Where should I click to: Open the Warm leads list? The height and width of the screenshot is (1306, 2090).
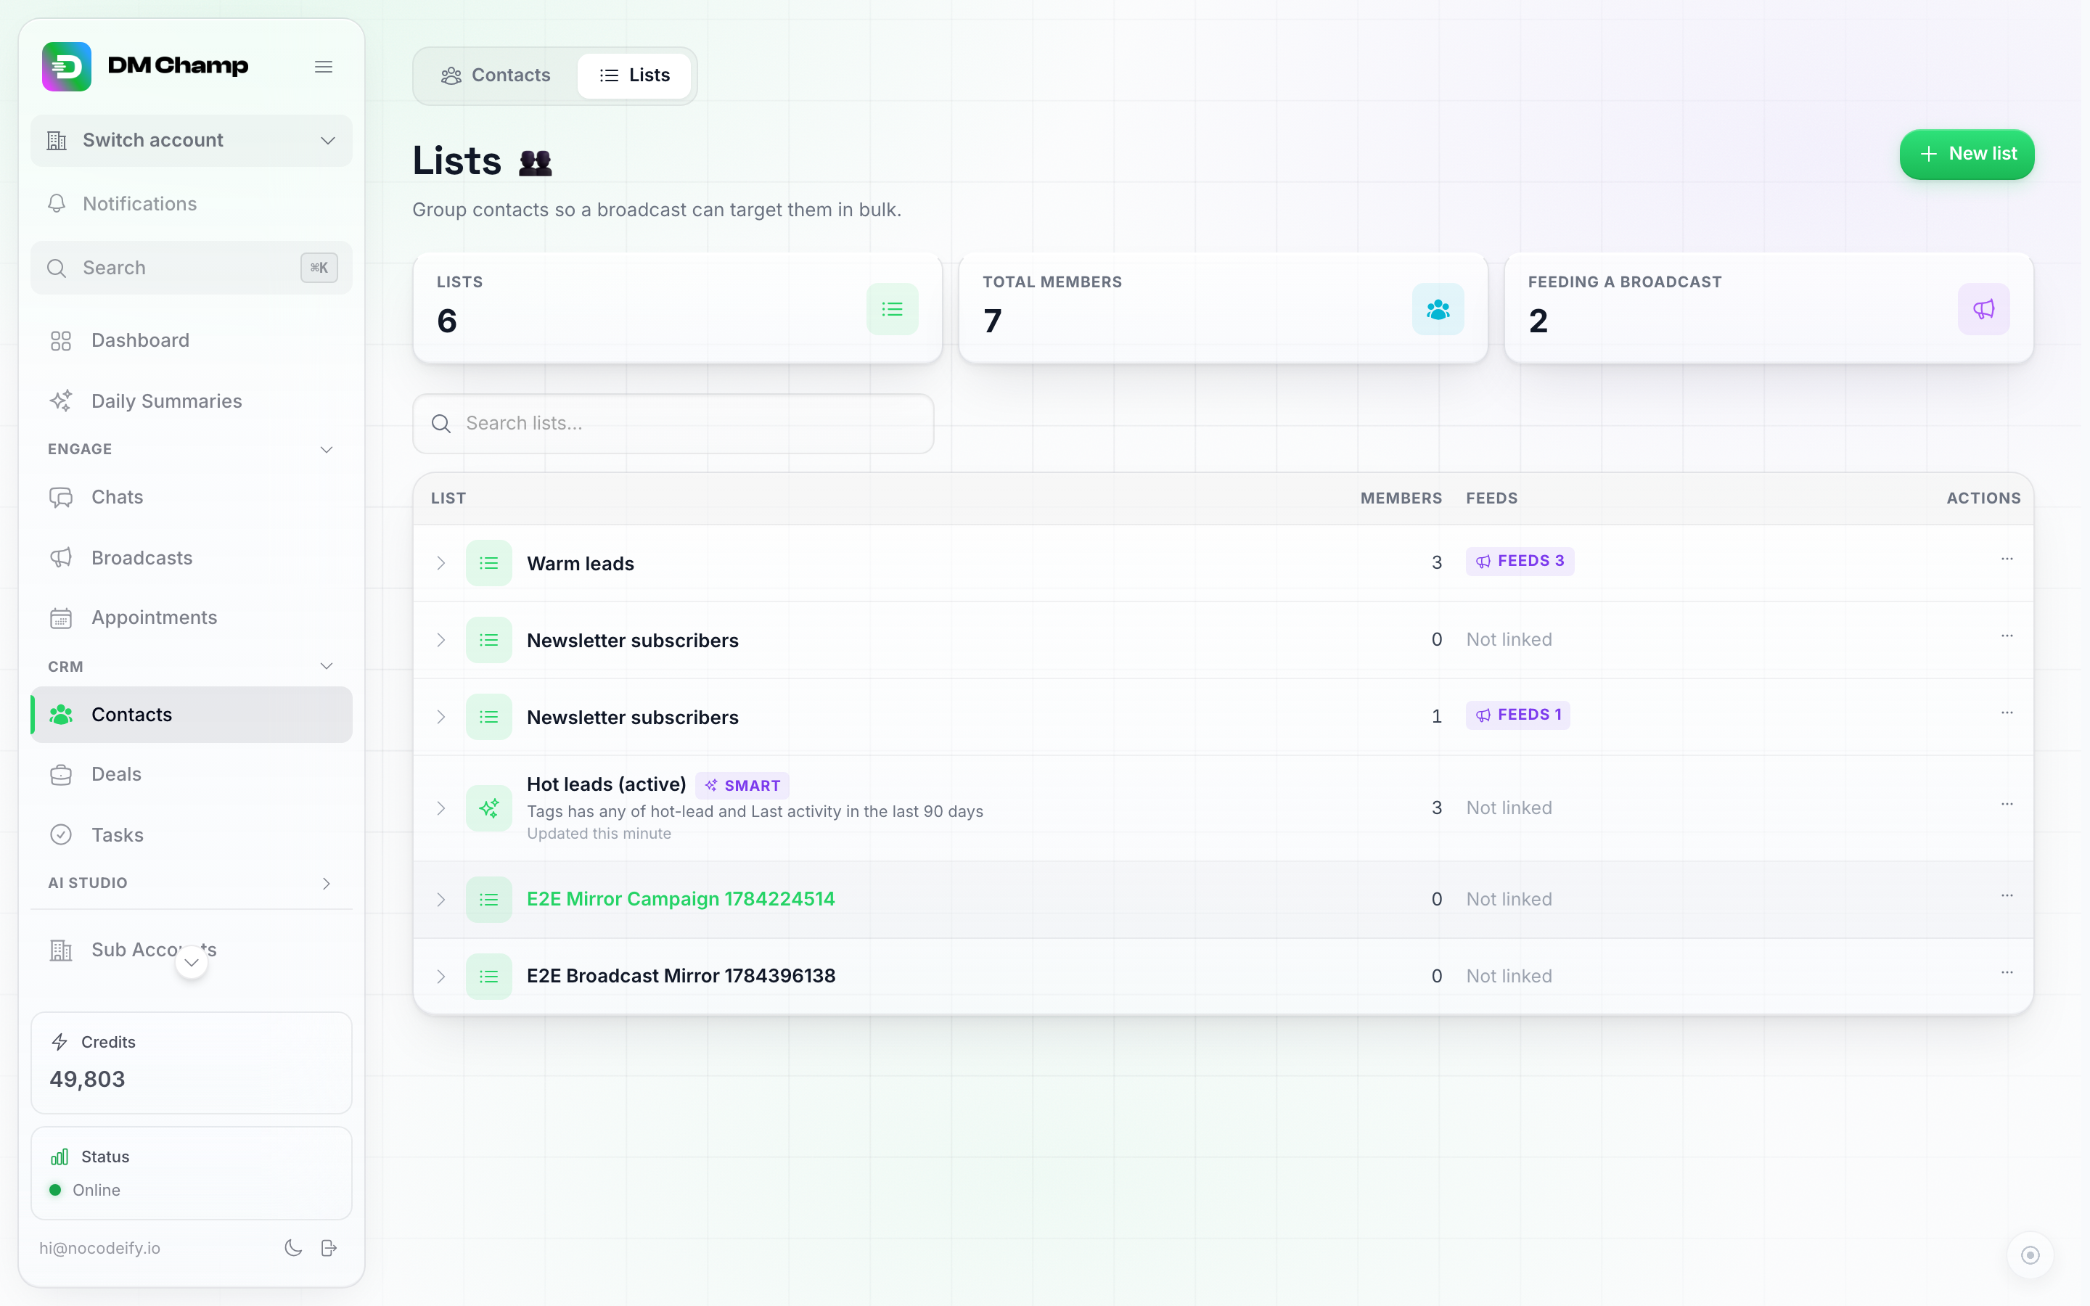click(581, 563)
